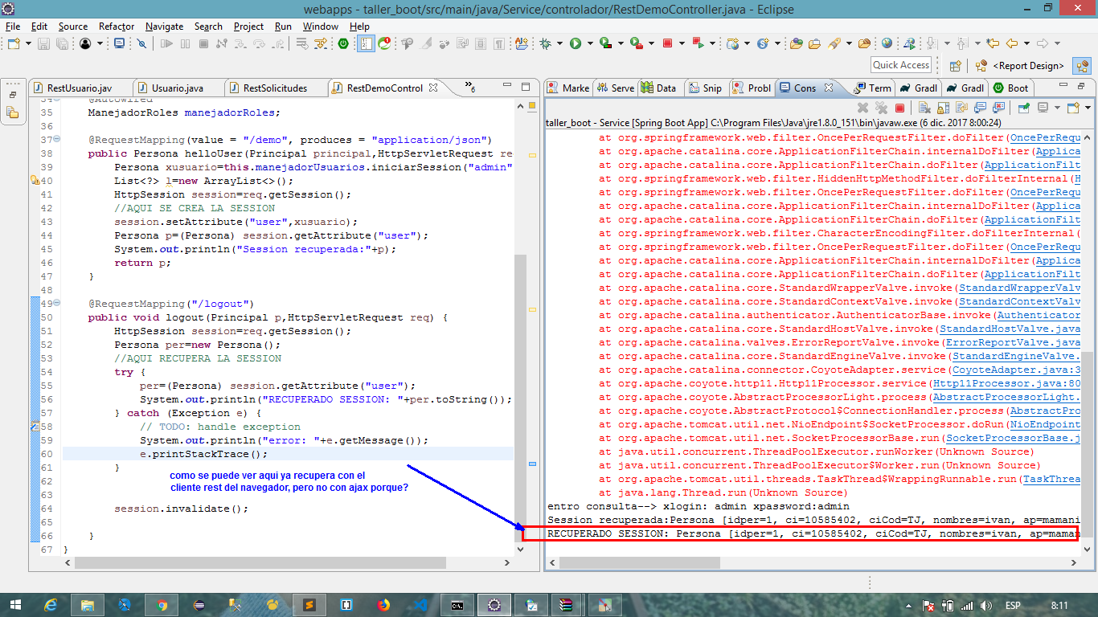The height and width of the screenshot is (617, 1098).
Task: Open the Servers view tab
Action: pyautogui.click(x=616, y=88)
